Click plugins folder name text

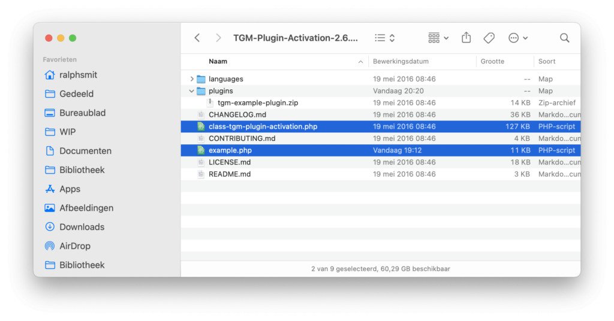(221, 91)
